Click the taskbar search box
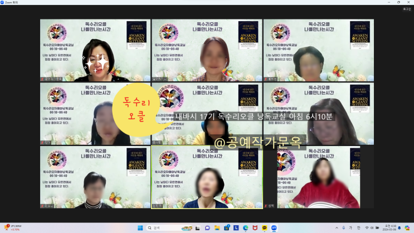414x233 pixels. click(x=169, y=228)
